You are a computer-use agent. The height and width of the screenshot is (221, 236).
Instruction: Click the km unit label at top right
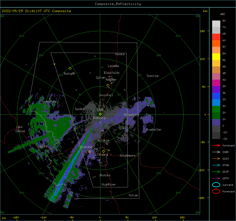pos(205,11)
